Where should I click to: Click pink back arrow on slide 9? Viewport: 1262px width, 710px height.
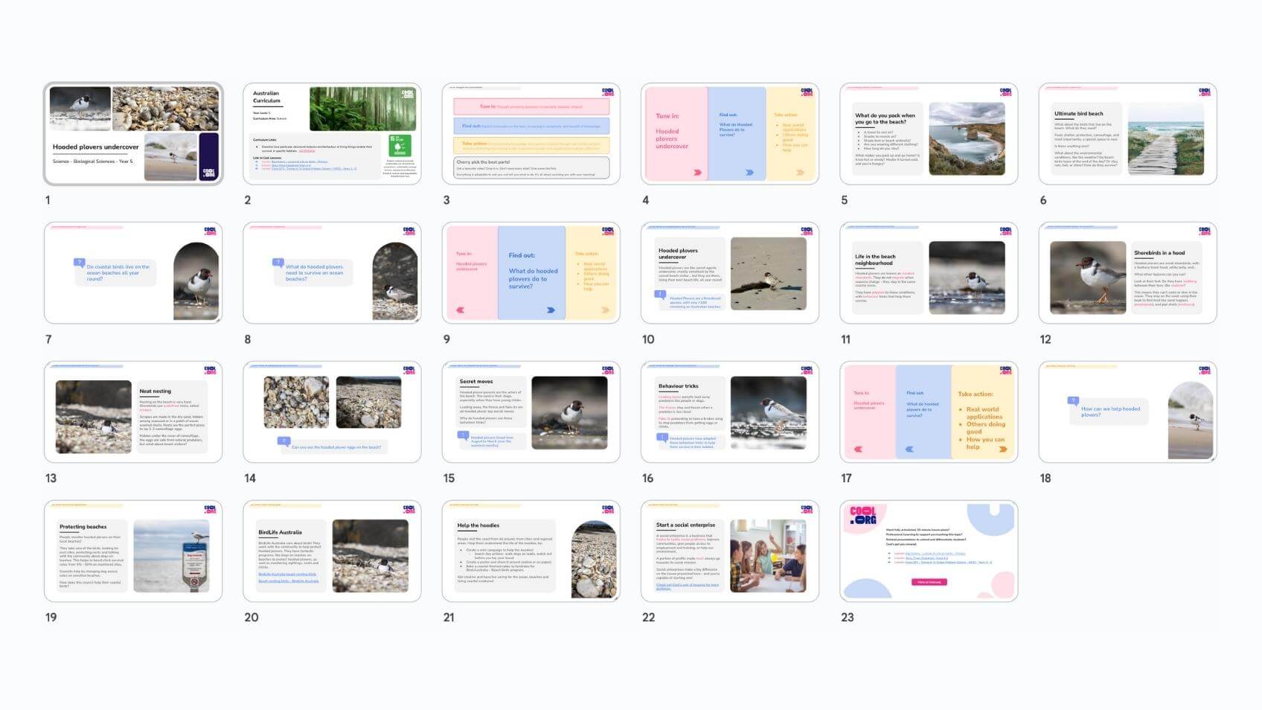(460, 310)
